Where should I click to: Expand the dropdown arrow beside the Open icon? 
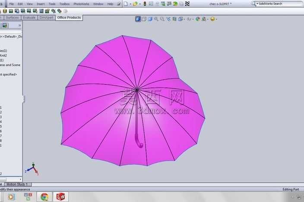tap(140, 4)
